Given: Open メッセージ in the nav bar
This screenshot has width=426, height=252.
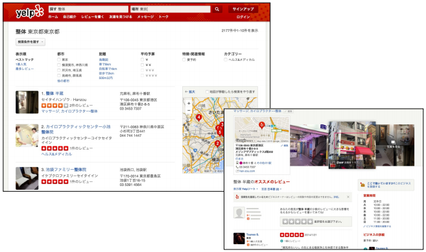Looking at the screenshot, I should pyautogui.click(x=145, y=17).
